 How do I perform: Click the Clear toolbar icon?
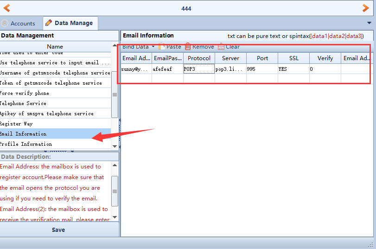point(221,47)
